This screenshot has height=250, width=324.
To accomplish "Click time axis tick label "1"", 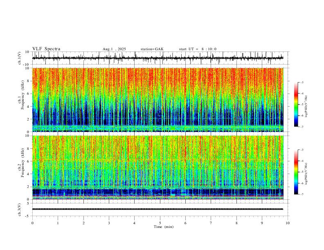I will 58,223.
